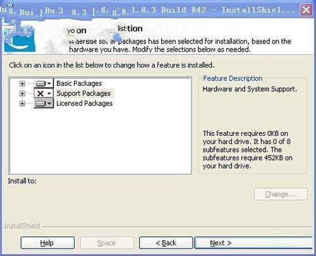Go back with the Back button
This screenshot has width=316, height=256.
(x=166, y=243)
